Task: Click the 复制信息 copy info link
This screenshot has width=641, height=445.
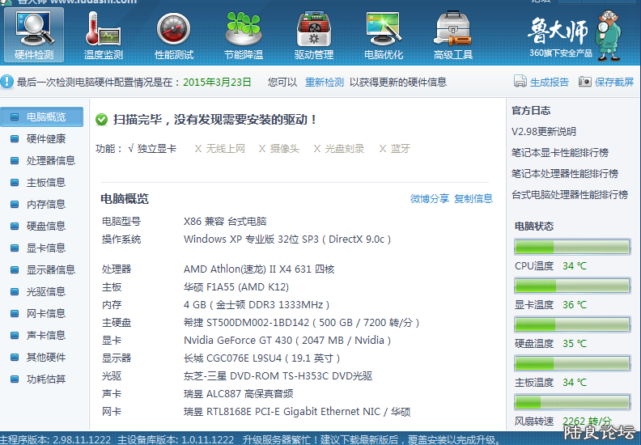Action: click(473, 198)
